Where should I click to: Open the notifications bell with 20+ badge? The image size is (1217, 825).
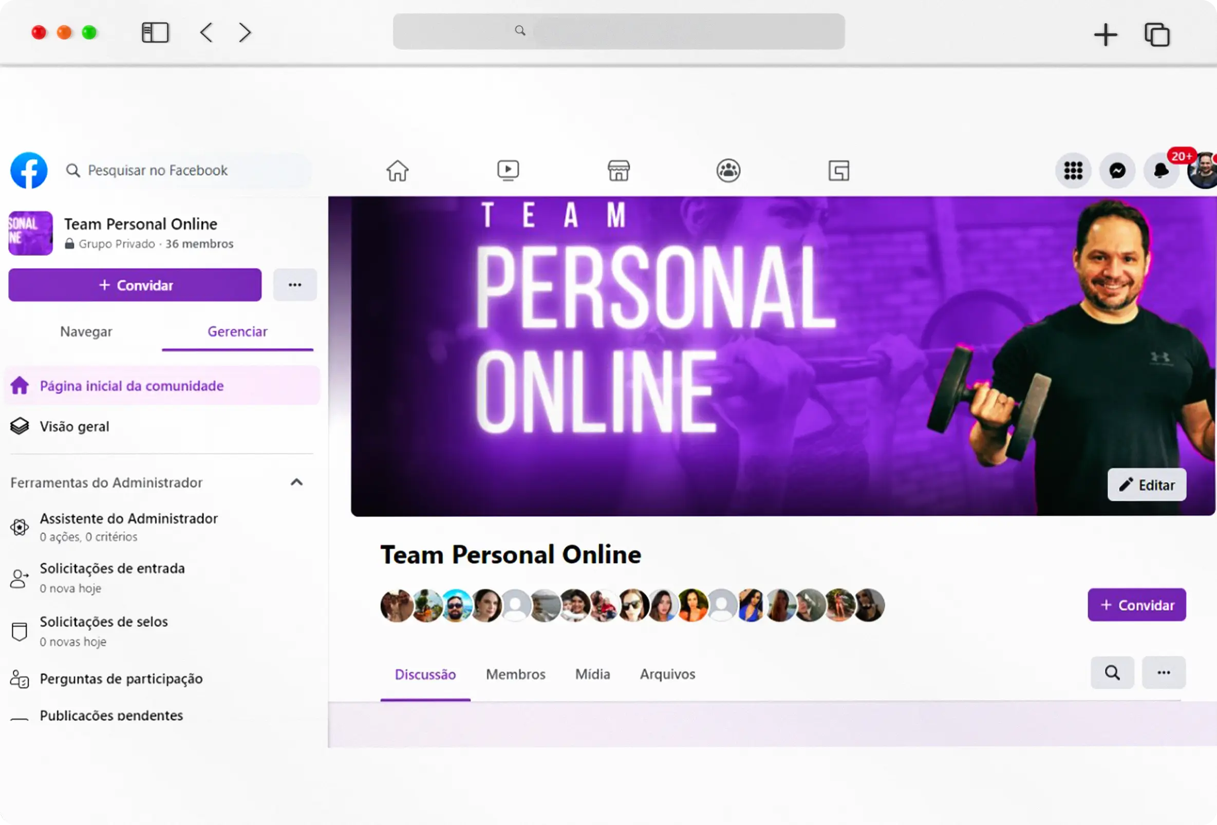point(1161,170)
